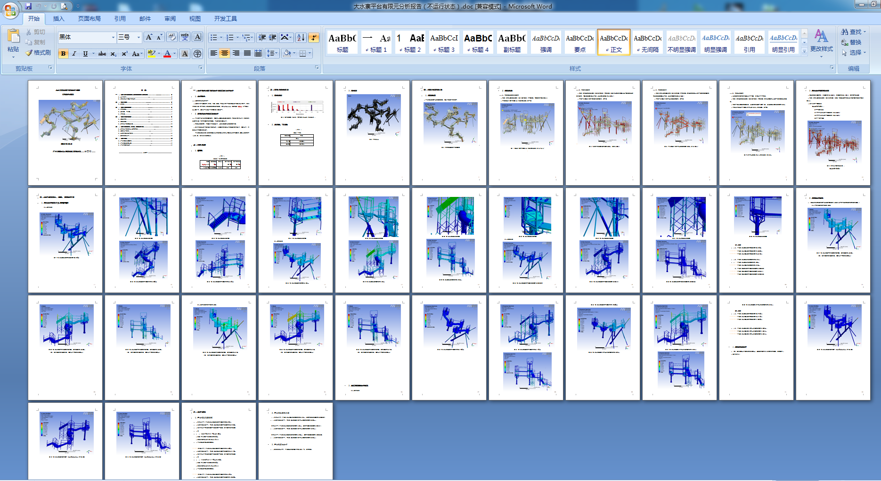Screen dimensions: 881x481
Task: Toggle Italic formatting
Action: click(74, 54)
